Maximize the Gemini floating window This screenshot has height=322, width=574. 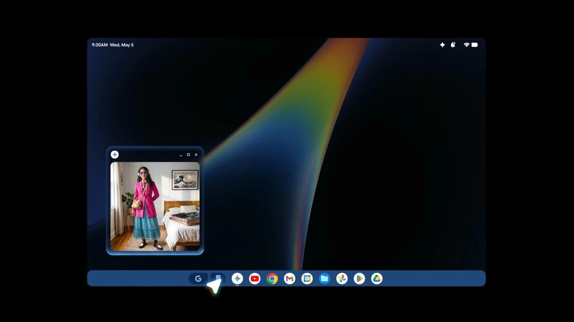188,155
